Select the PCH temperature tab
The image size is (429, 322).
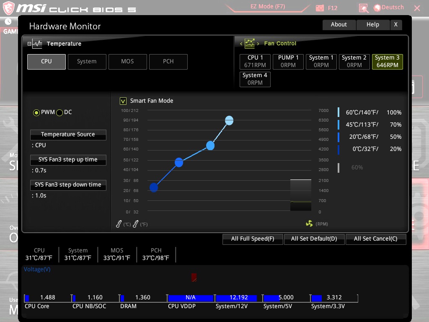tap(168, 62)
